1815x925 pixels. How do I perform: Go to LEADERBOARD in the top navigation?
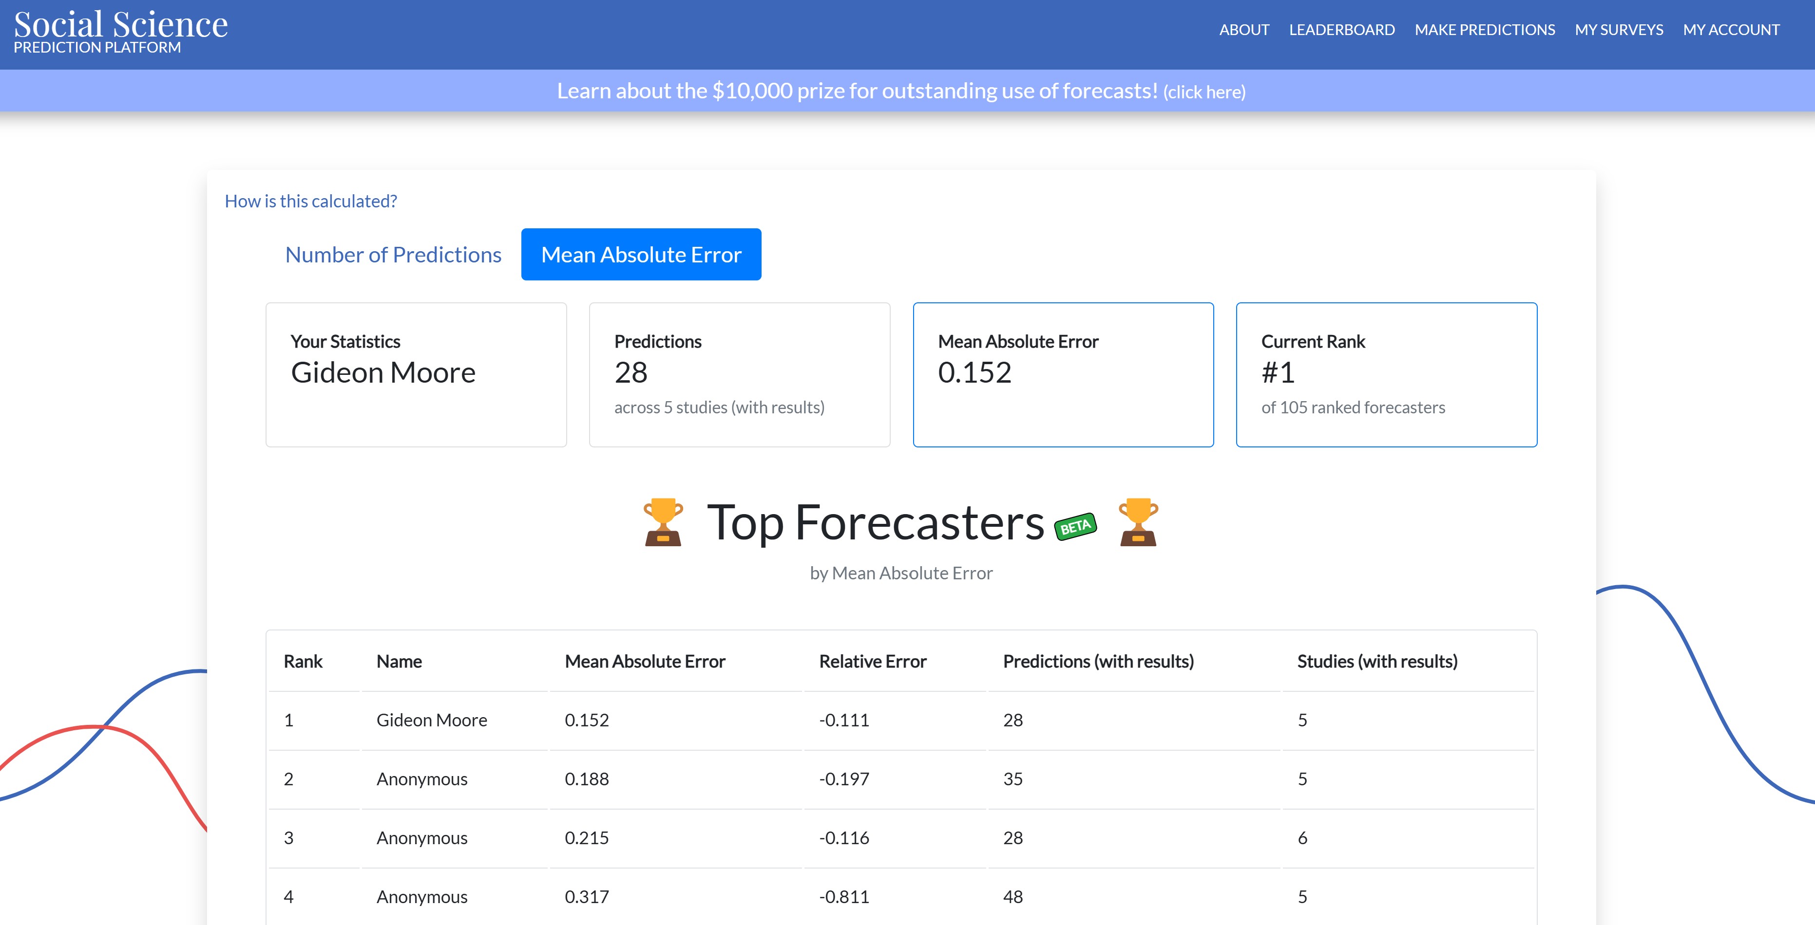1341,30
